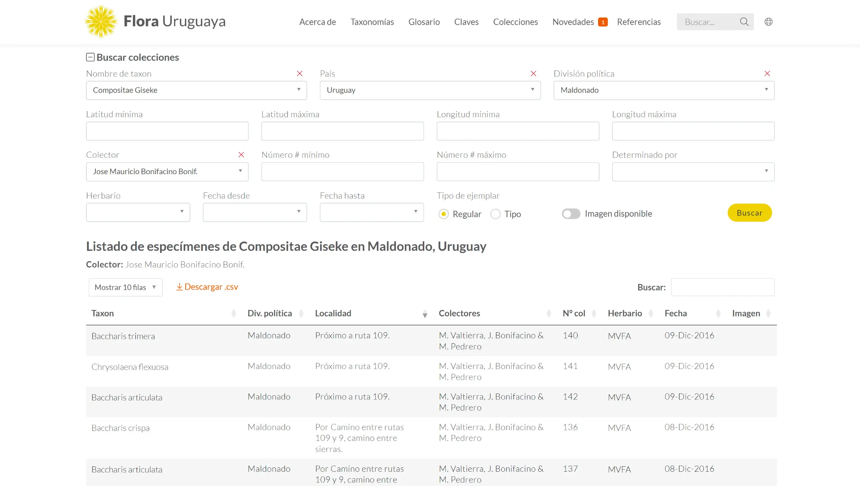Select the Regular specimen type
Image resolution: width=860 pixels, height=486 pixels.
(x=444, y=214)
